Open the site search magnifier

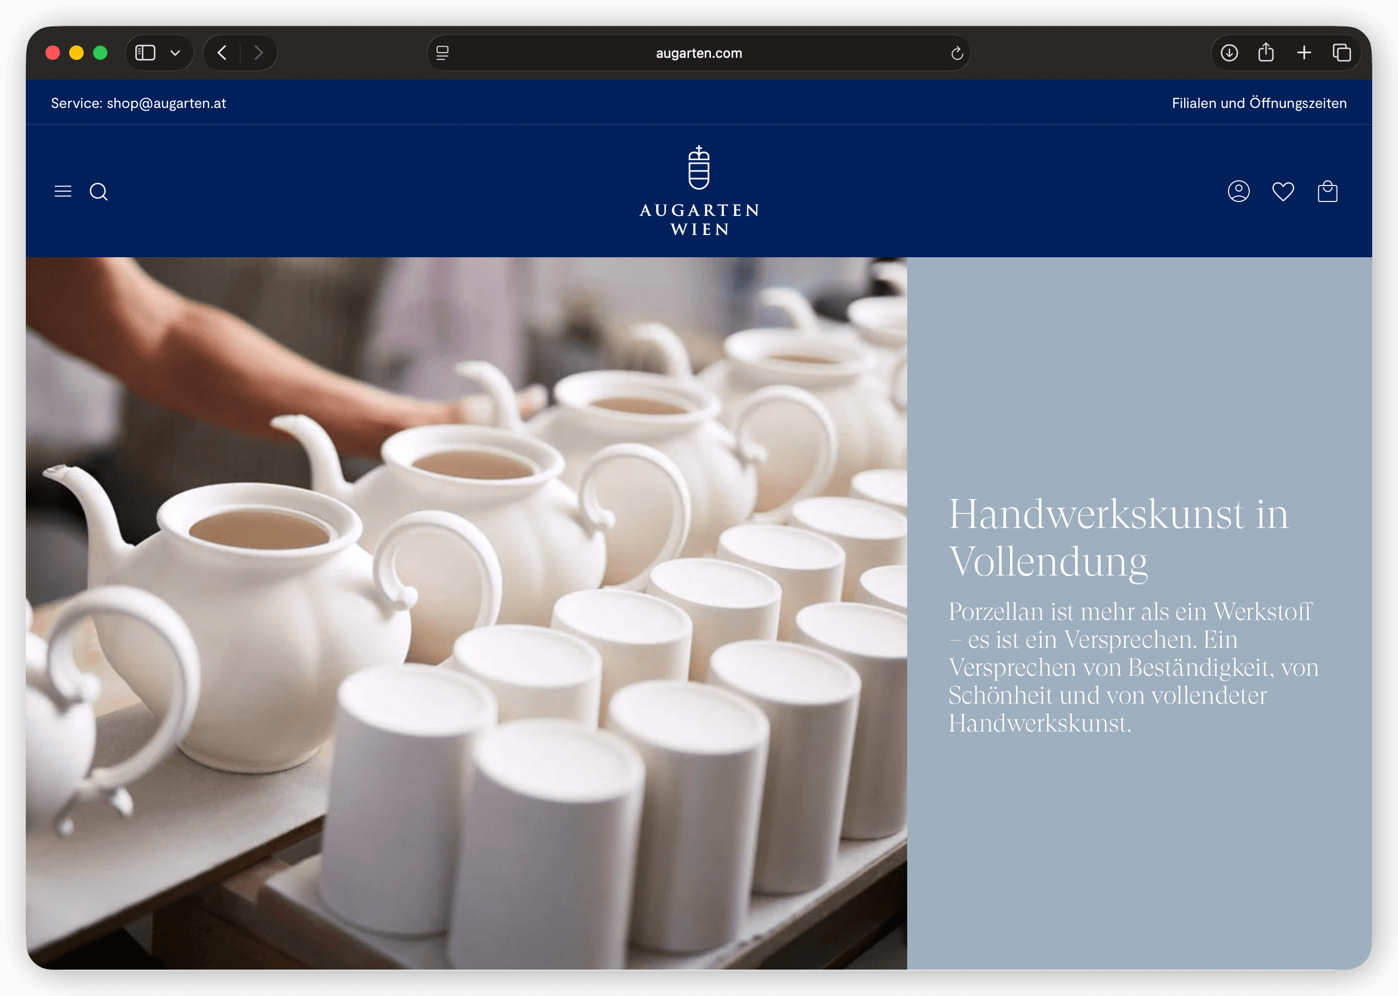[99, 192]
